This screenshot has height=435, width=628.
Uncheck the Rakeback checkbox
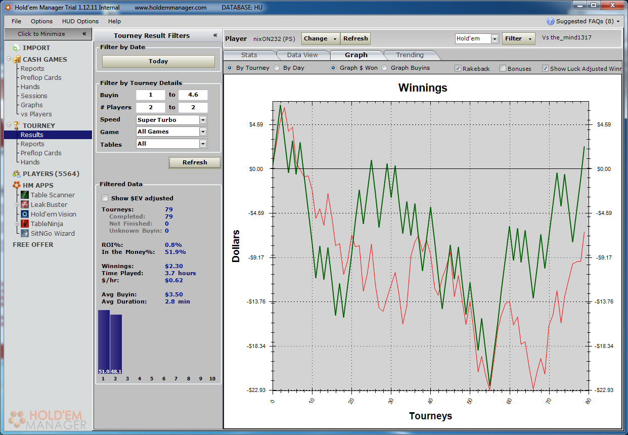[x=458, y=68]
